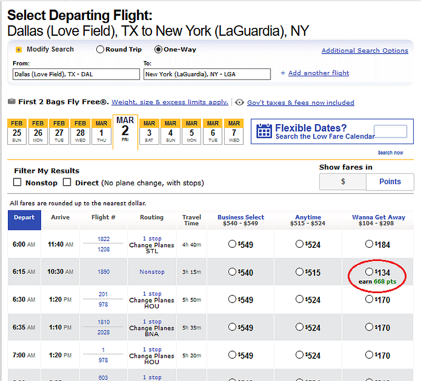Open flight number 1890 details

click(x=104, y=272)
